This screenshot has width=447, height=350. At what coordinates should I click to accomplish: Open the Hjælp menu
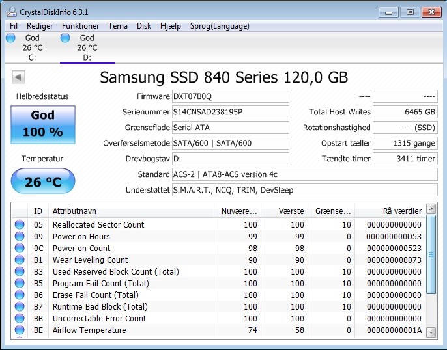[171, 26]
